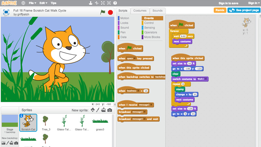The height and width of the screenshot is (147, 261).
Task: Click the Remix button
Action: (x=220, y=10)
